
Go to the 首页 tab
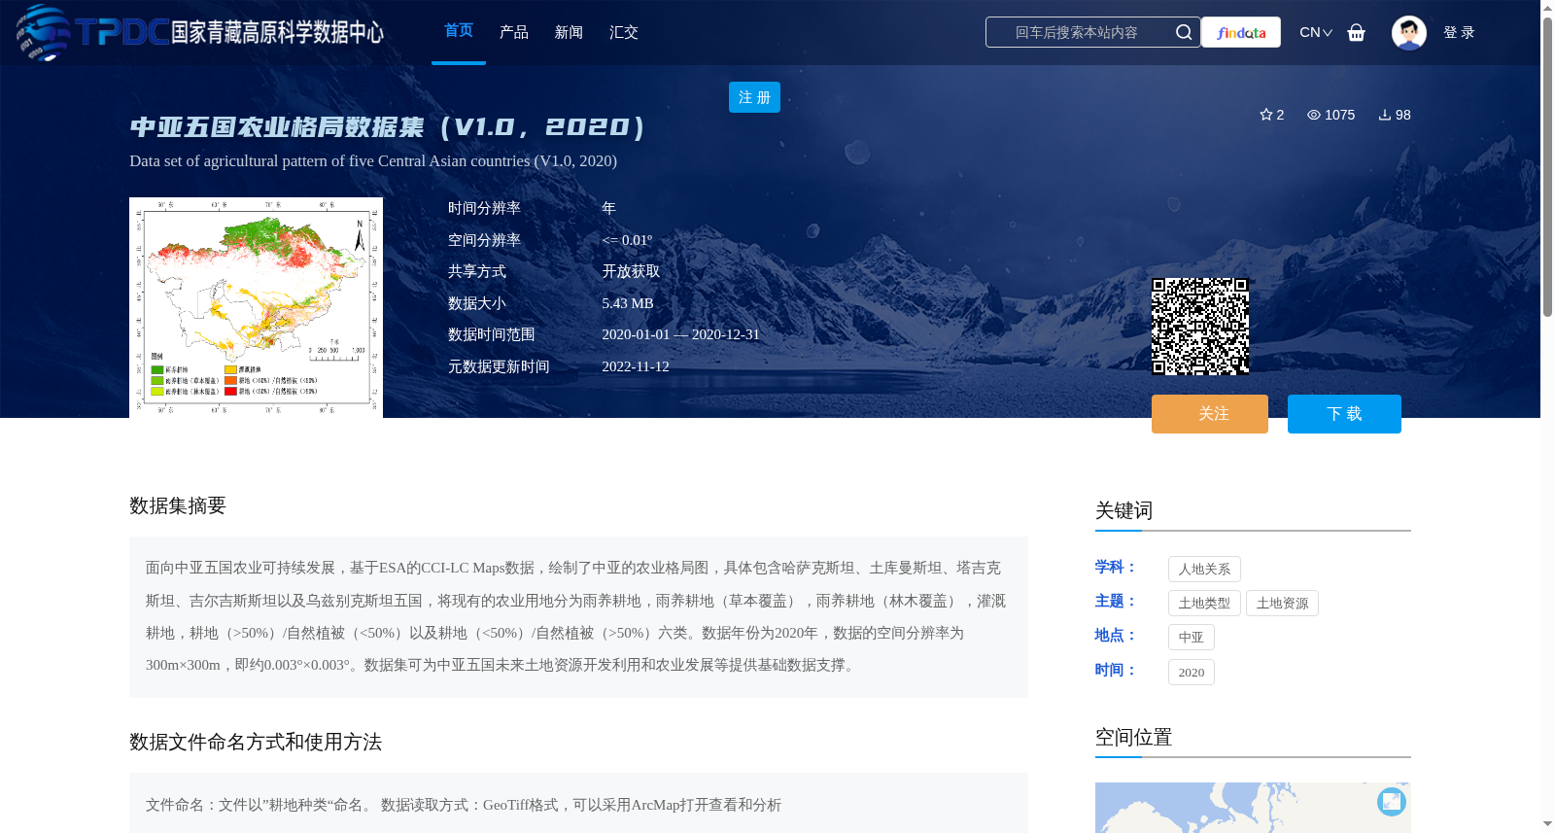click(459, 31)
